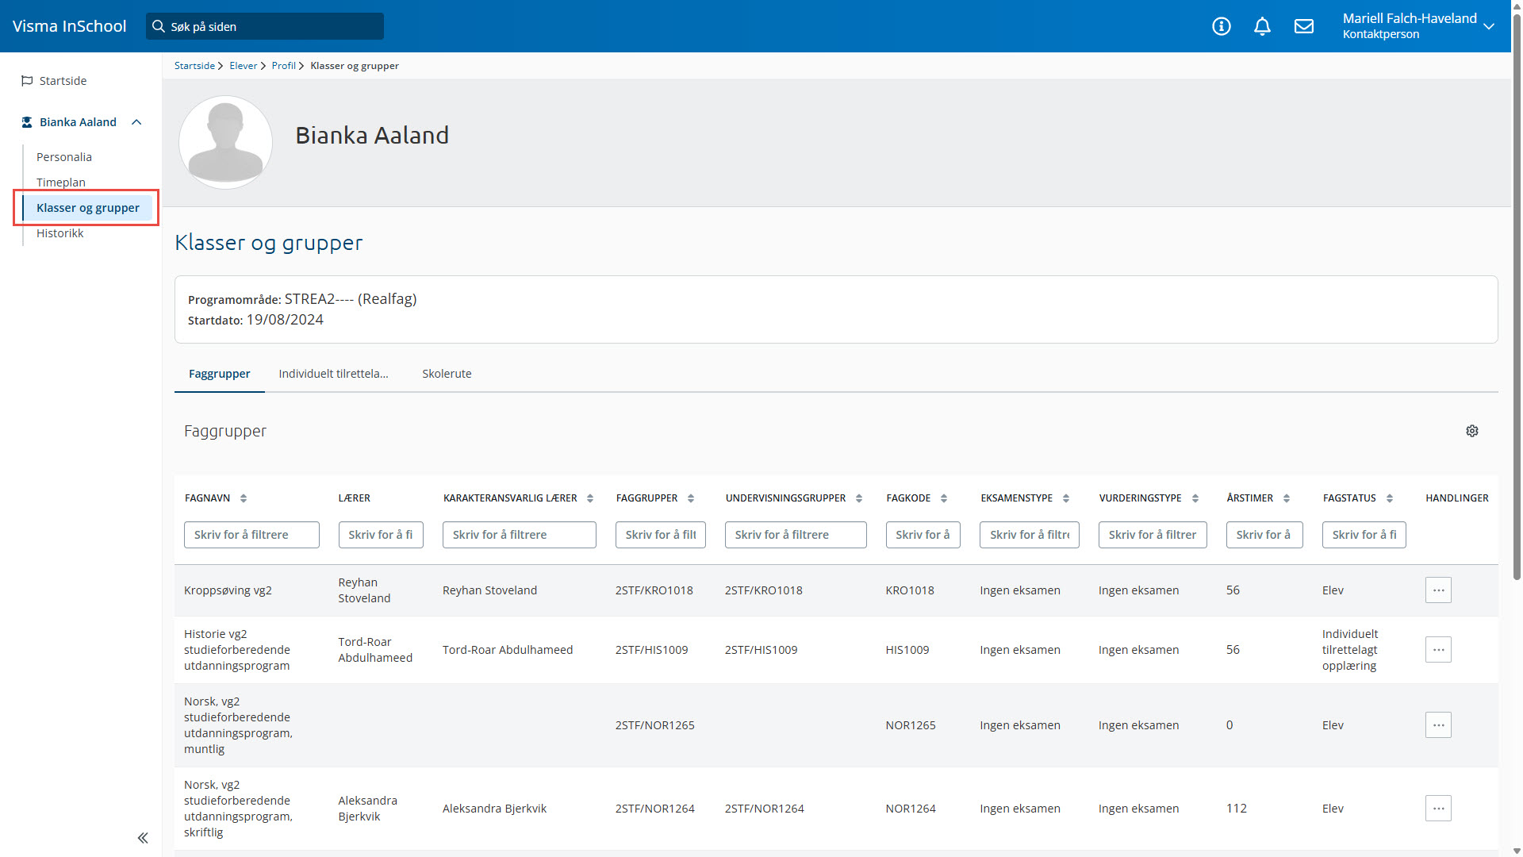Open actions menu for Kroppsøving vg2 row
Viewport: 1523px width, 857px height.
[1438, 590]
